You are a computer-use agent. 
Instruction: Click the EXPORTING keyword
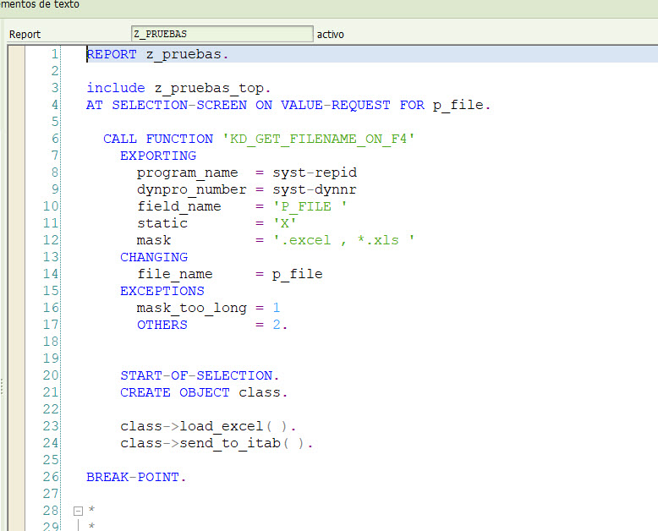click(157, 156)
